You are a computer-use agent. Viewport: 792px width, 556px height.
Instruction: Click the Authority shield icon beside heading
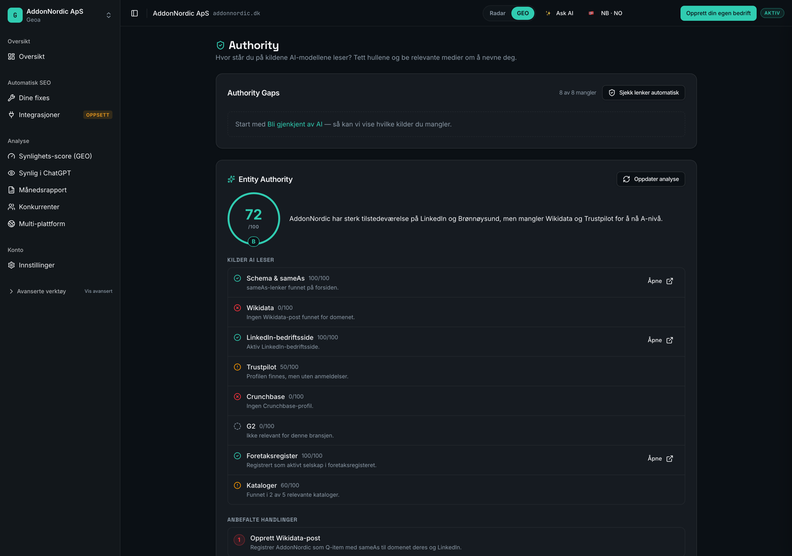pyautogui.click(x=220, y=45)
